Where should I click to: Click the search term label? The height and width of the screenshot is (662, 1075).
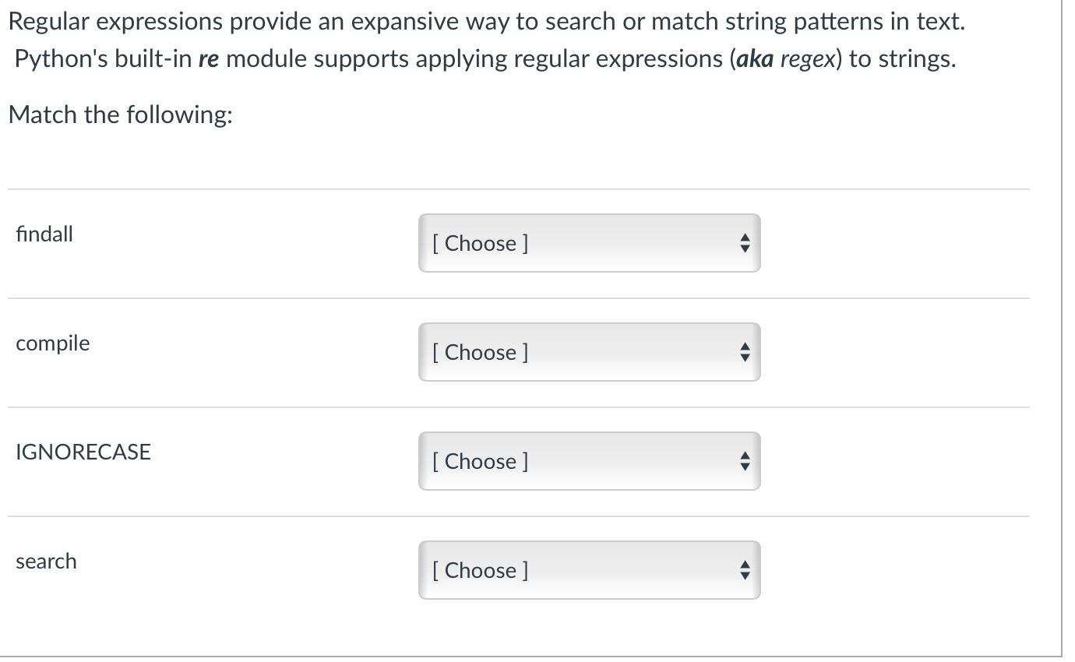click(47, 561)
